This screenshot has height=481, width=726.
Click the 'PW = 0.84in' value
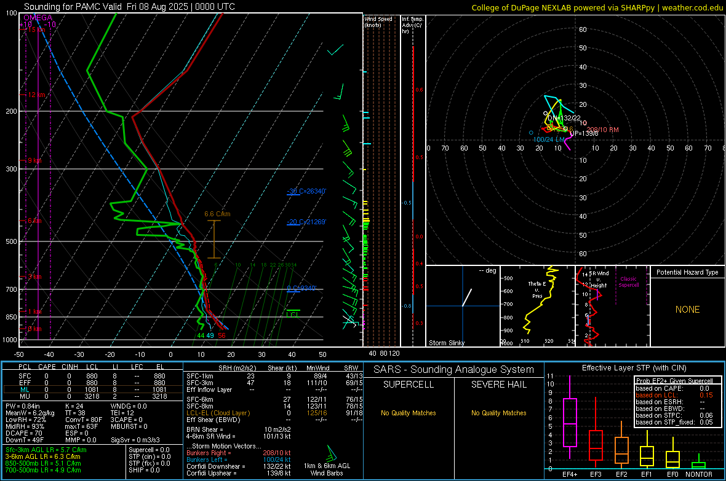click(x=23, y=406)
